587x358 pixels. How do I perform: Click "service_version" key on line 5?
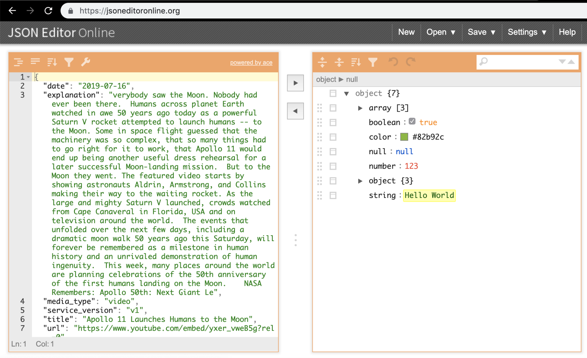(80, 310)
